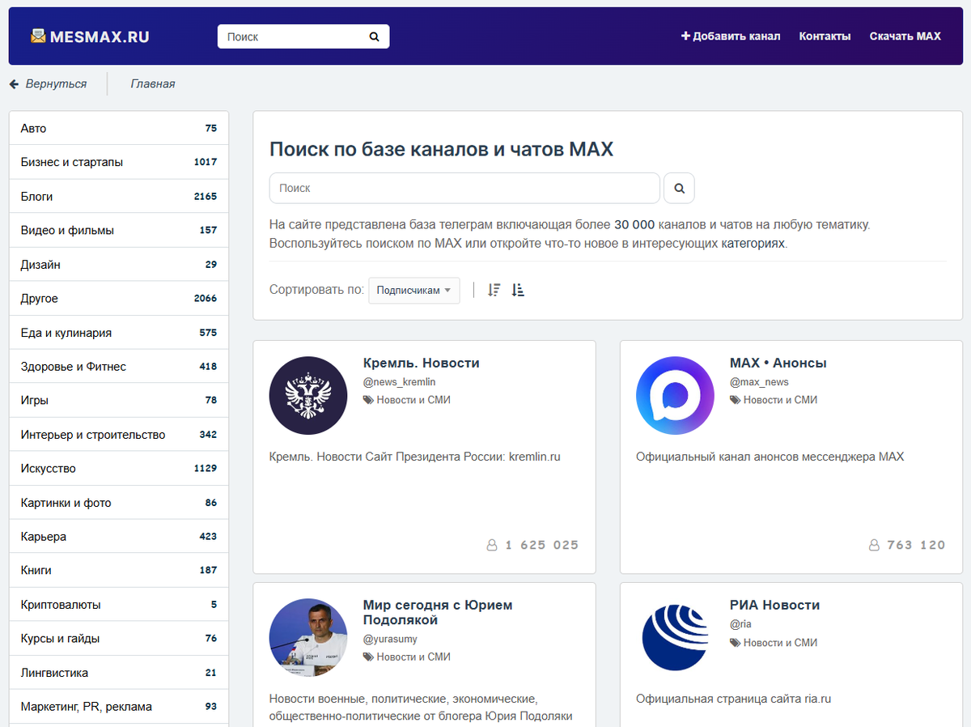Click the РИА Новости globe avatar

tap(675, 638)
